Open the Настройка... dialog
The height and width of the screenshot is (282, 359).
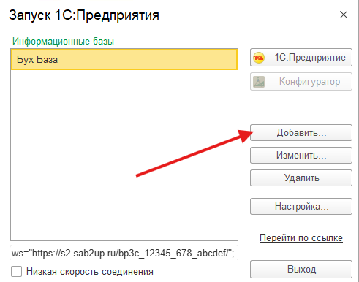301,207
